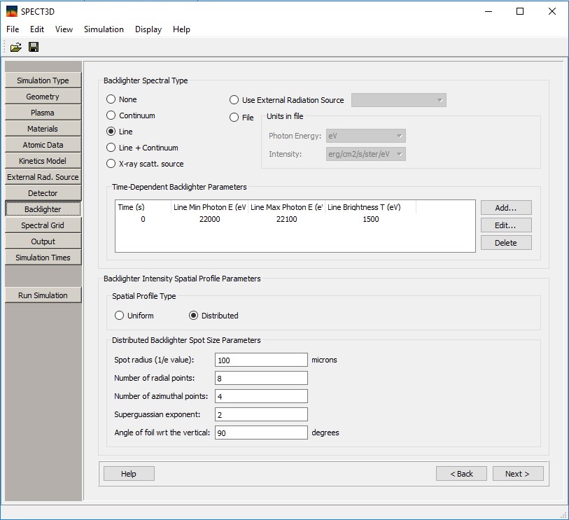Switch to the Spectral Grid panel
Viewport: 569px width, 520px height.
point(43,225)
